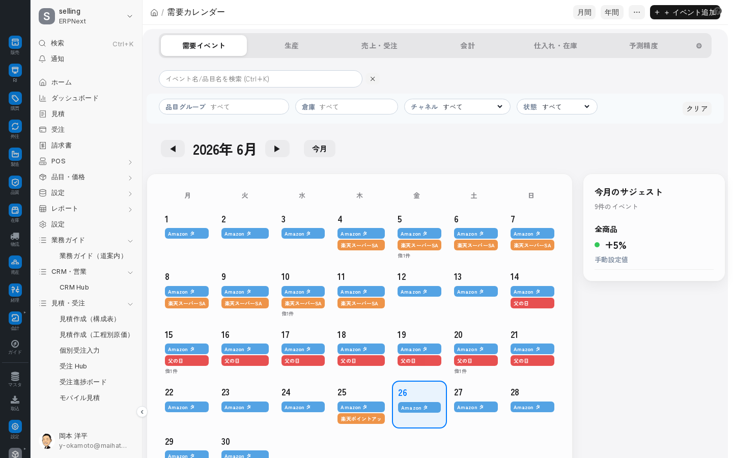The height and width of the screenshot is (458, 733).
Task: Click the 今月 button
Action: coord(320,149)
